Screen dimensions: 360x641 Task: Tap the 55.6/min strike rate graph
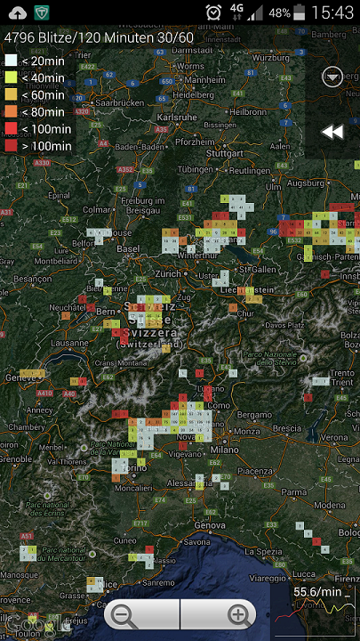click(315, 612)
